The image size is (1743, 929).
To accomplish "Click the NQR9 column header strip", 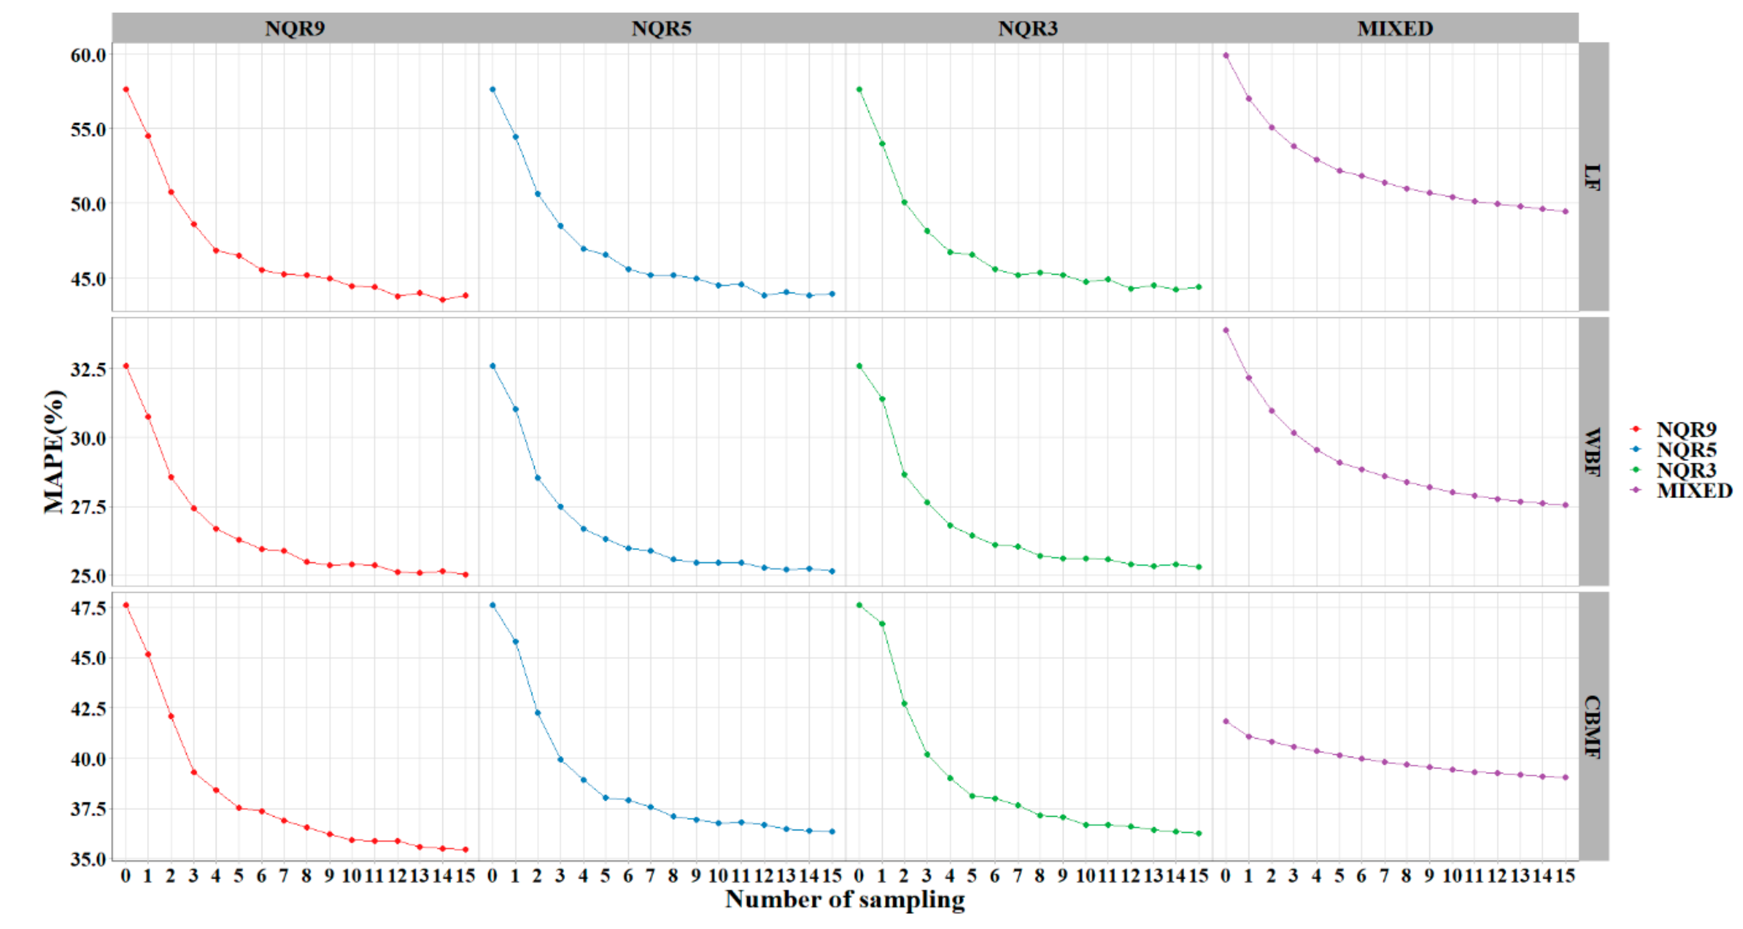I will tap(295, 29).
